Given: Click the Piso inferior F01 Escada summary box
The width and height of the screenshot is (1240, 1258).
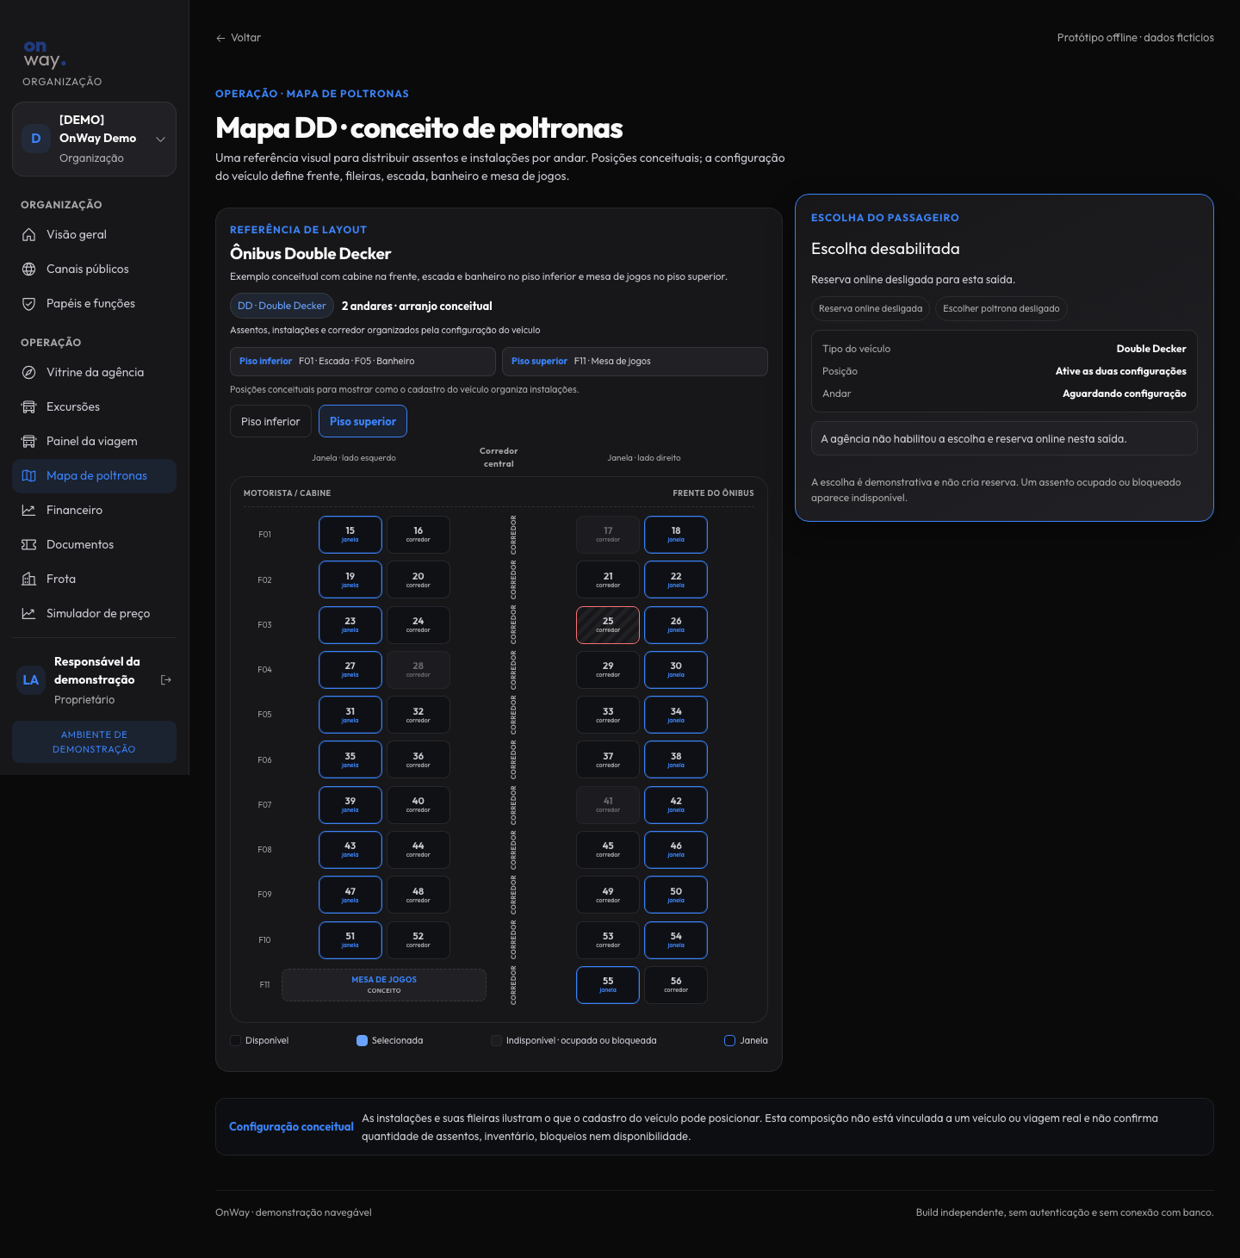Looking at the screenshot, I should [363, 362].
